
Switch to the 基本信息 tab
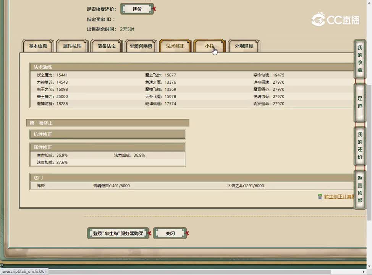pos(38,46)
